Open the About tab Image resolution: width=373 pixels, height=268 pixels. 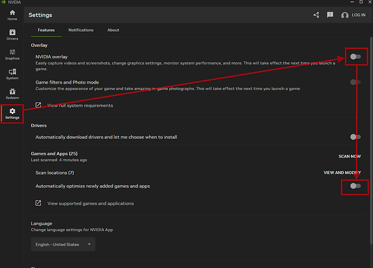point(113,30)
